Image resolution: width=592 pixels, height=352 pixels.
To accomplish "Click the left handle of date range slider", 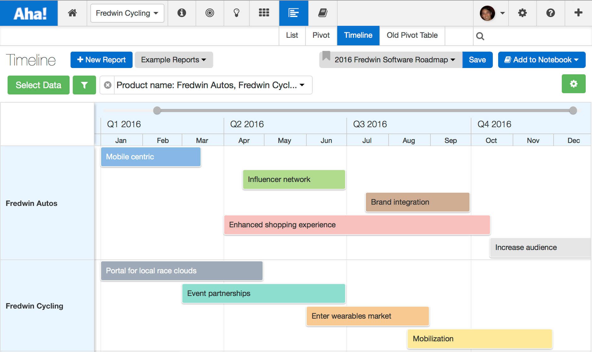I will (157, 111).
